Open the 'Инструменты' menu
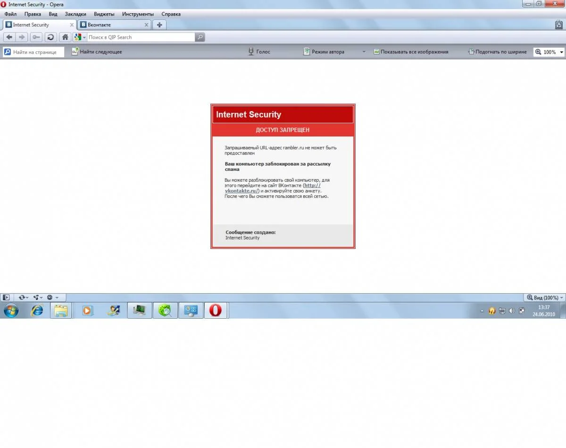The width and height of the screenshot is (566, 448). (138, 14)
